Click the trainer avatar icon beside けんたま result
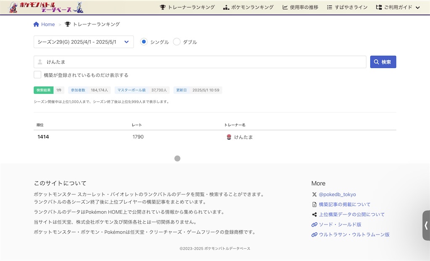The height and width of the screenshot is (261, 430). coord(229,137)
